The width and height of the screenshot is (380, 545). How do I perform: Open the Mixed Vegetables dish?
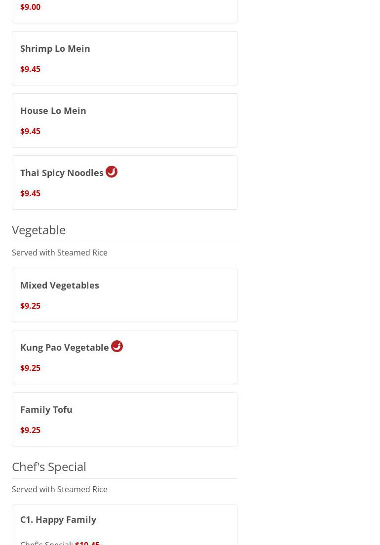pos(60,285)
